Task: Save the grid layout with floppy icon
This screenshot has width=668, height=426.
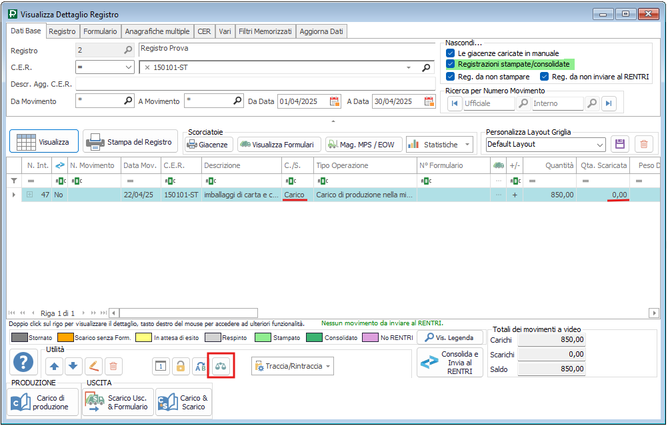Action: pyautogui.click(x=620, y=144)
